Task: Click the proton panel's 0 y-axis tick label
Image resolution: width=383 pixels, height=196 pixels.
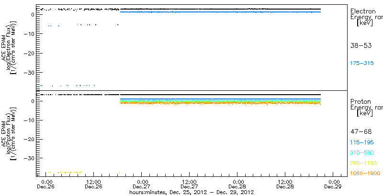Action: [32, 101]
